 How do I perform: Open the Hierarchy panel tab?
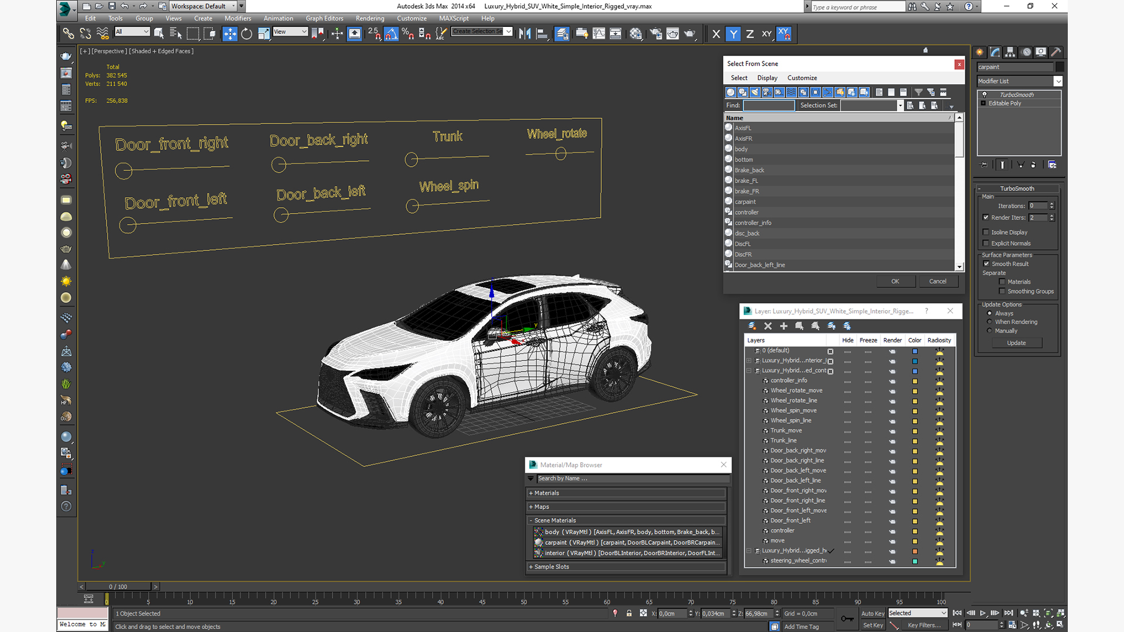[x=1010, y=52]
